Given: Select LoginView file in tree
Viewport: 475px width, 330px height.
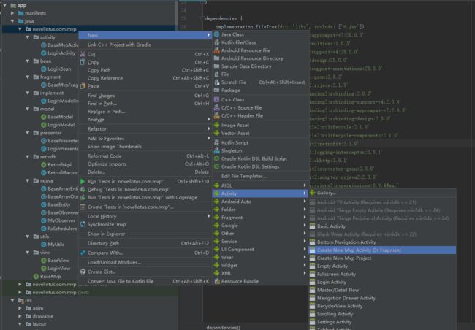Looking at the screenshot, I should (58, 268).
